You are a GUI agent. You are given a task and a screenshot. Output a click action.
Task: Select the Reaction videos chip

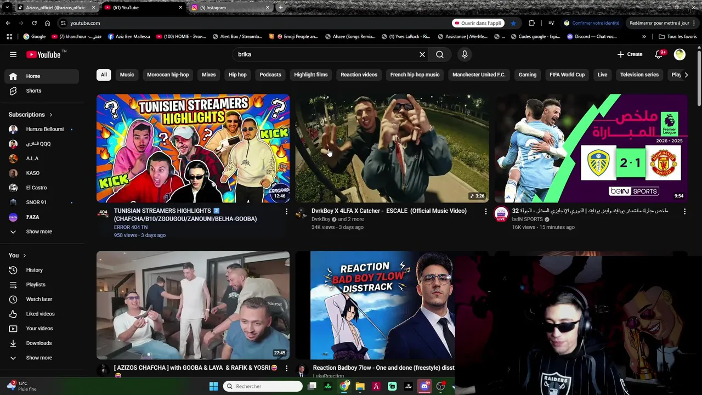[x=359, y=75]
